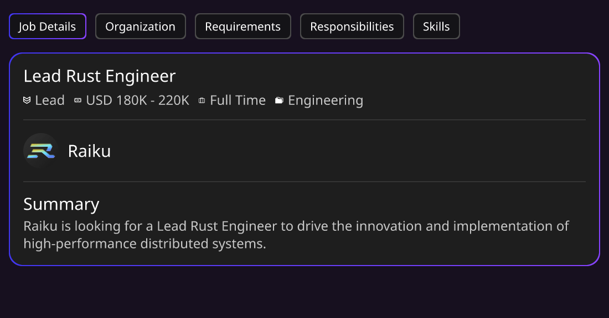Click the money icon beside salary

point(78,100)
